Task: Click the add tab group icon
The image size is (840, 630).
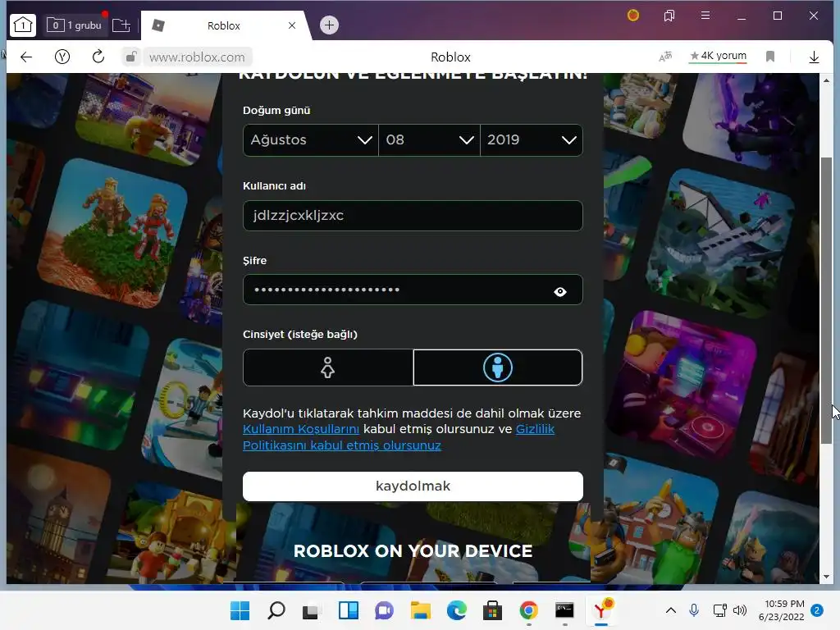Action: (x=121, y=25)
